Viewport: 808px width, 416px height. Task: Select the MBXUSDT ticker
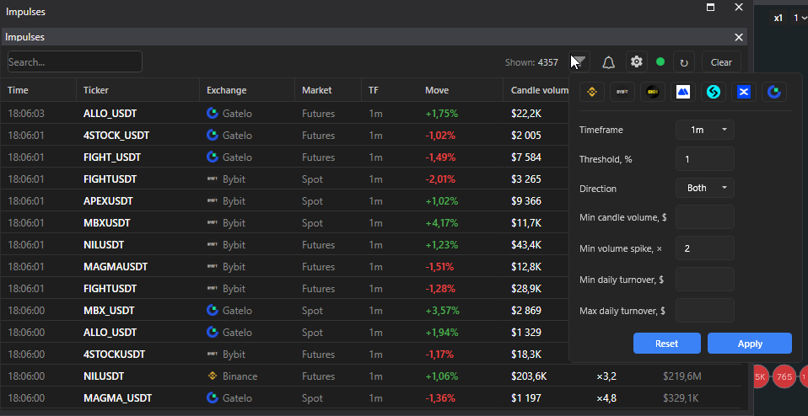point(106,222)
